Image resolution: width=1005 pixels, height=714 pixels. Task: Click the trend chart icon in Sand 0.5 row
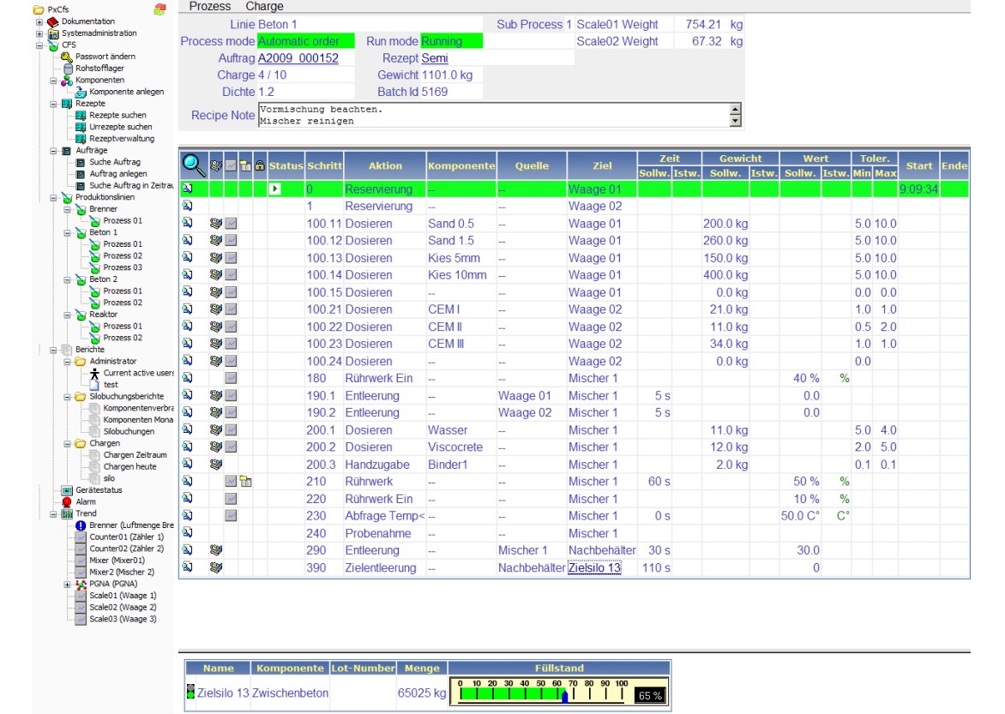point(231,224)
